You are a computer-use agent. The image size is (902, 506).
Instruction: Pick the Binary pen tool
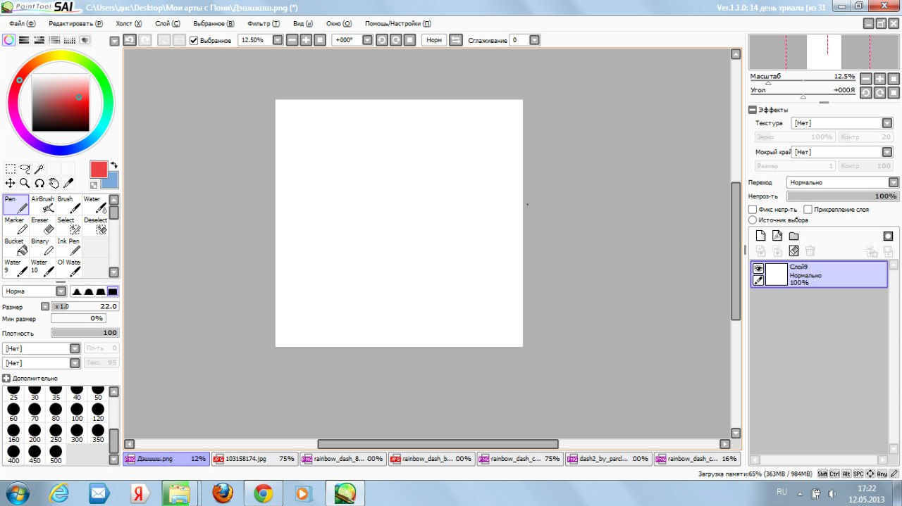tap(43, 246)
